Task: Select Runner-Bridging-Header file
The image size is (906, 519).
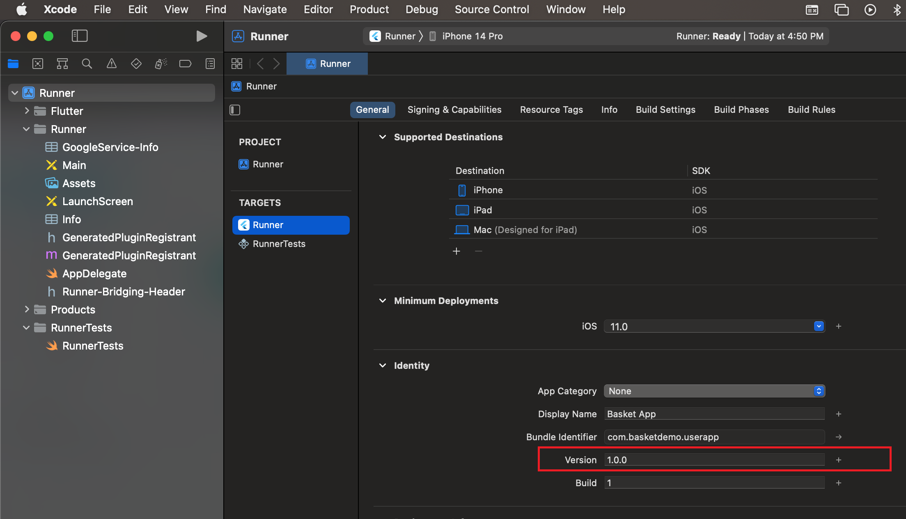Action: click(124, 291)
